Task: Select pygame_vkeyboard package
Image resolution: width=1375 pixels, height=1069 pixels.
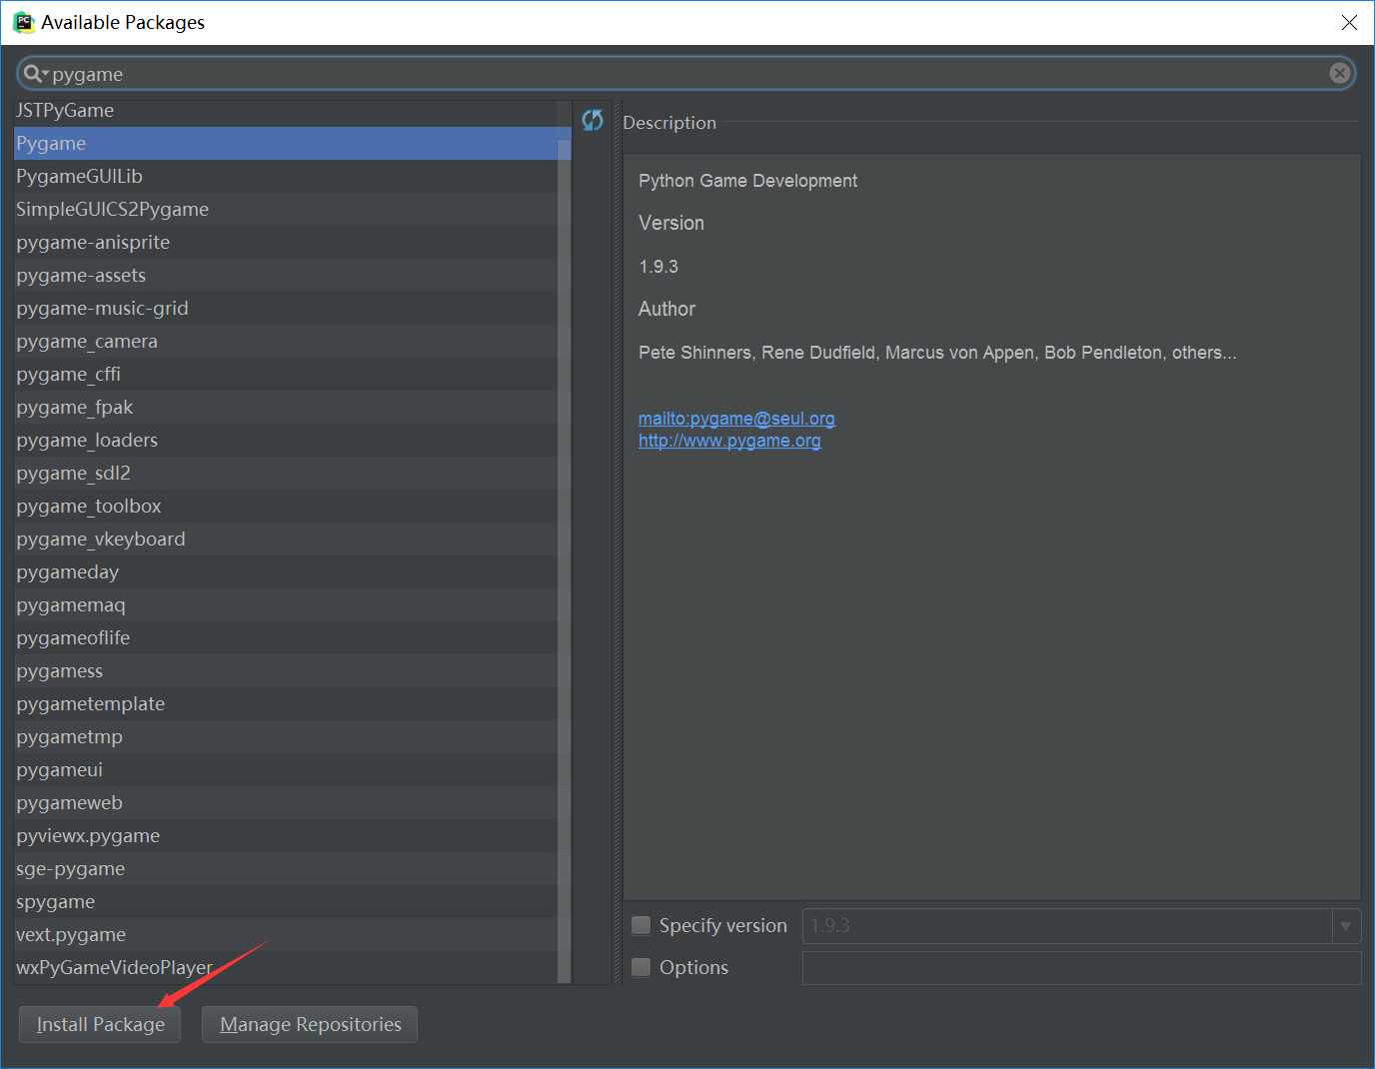Action: pyautogui.click(x=286, y=538)
